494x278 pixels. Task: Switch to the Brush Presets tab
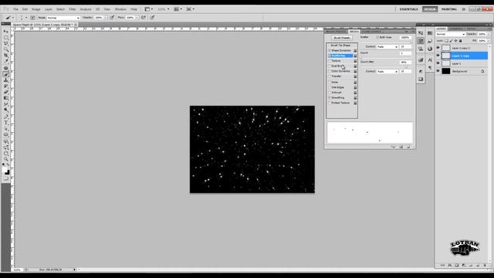[x=337, y=32]
